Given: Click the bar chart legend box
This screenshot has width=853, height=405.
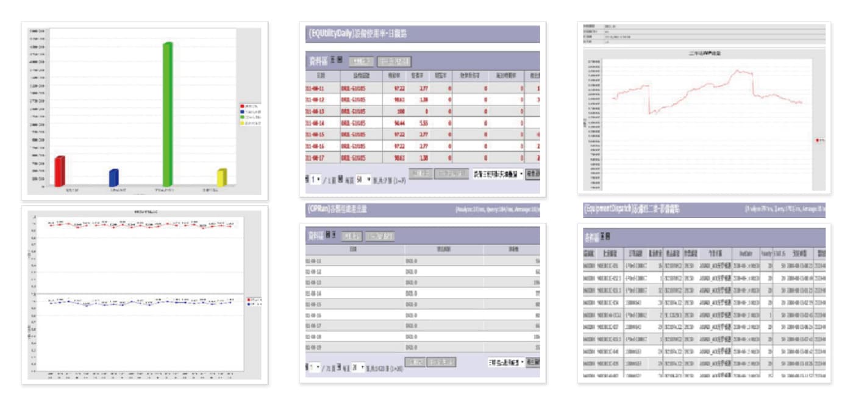Looking at the screenshot, I should [251, 114].
